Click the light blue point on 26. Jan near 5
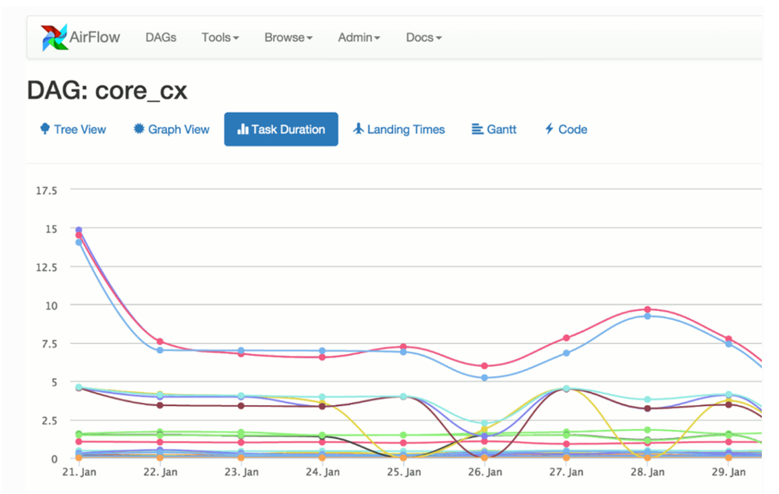The width and height of the screenshot is (779, 494). click(485, 378)
